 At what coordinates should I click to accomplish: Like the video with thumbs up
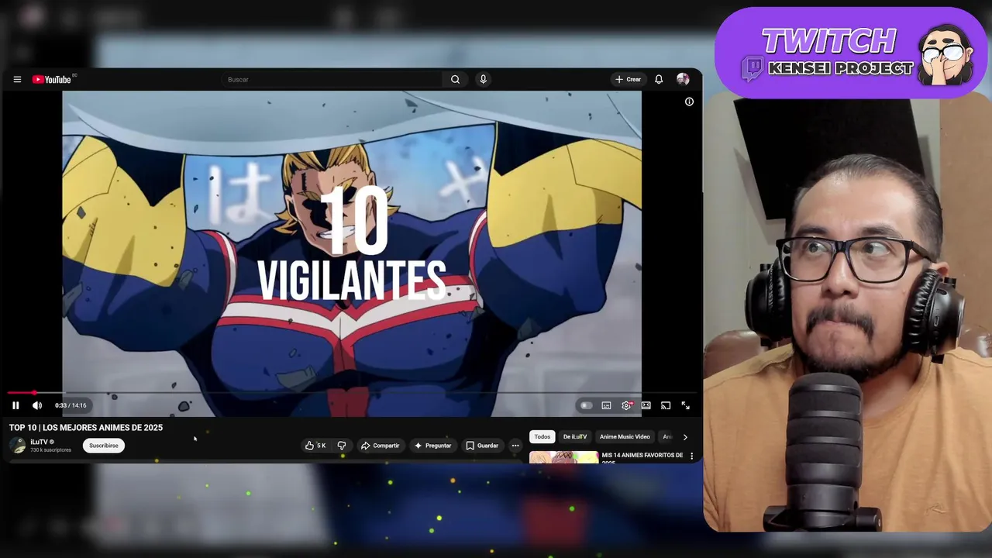[x=315, y=446]
